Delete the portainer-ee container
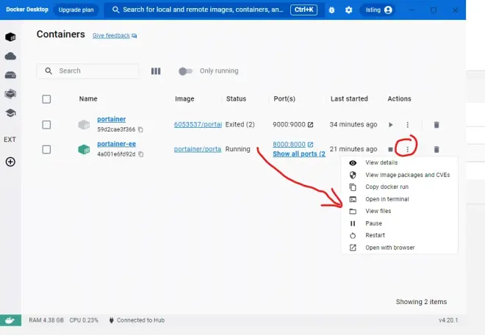Screen dimensions: 485x335 coord(436,149)
